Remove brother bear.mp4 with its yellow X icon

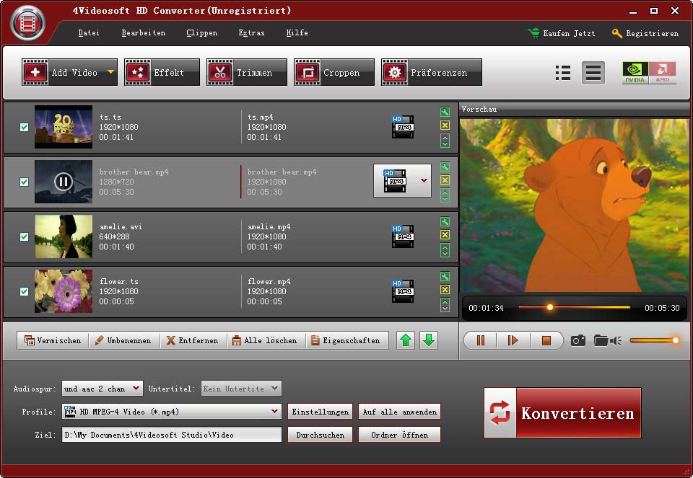[445, 180]
